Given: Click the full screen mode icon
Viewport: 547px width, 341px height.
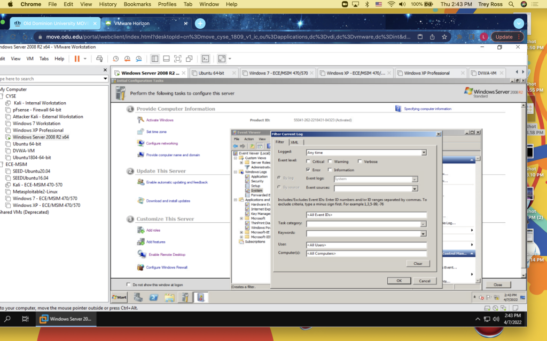Looking at the screenshot, I should (177, 59).
